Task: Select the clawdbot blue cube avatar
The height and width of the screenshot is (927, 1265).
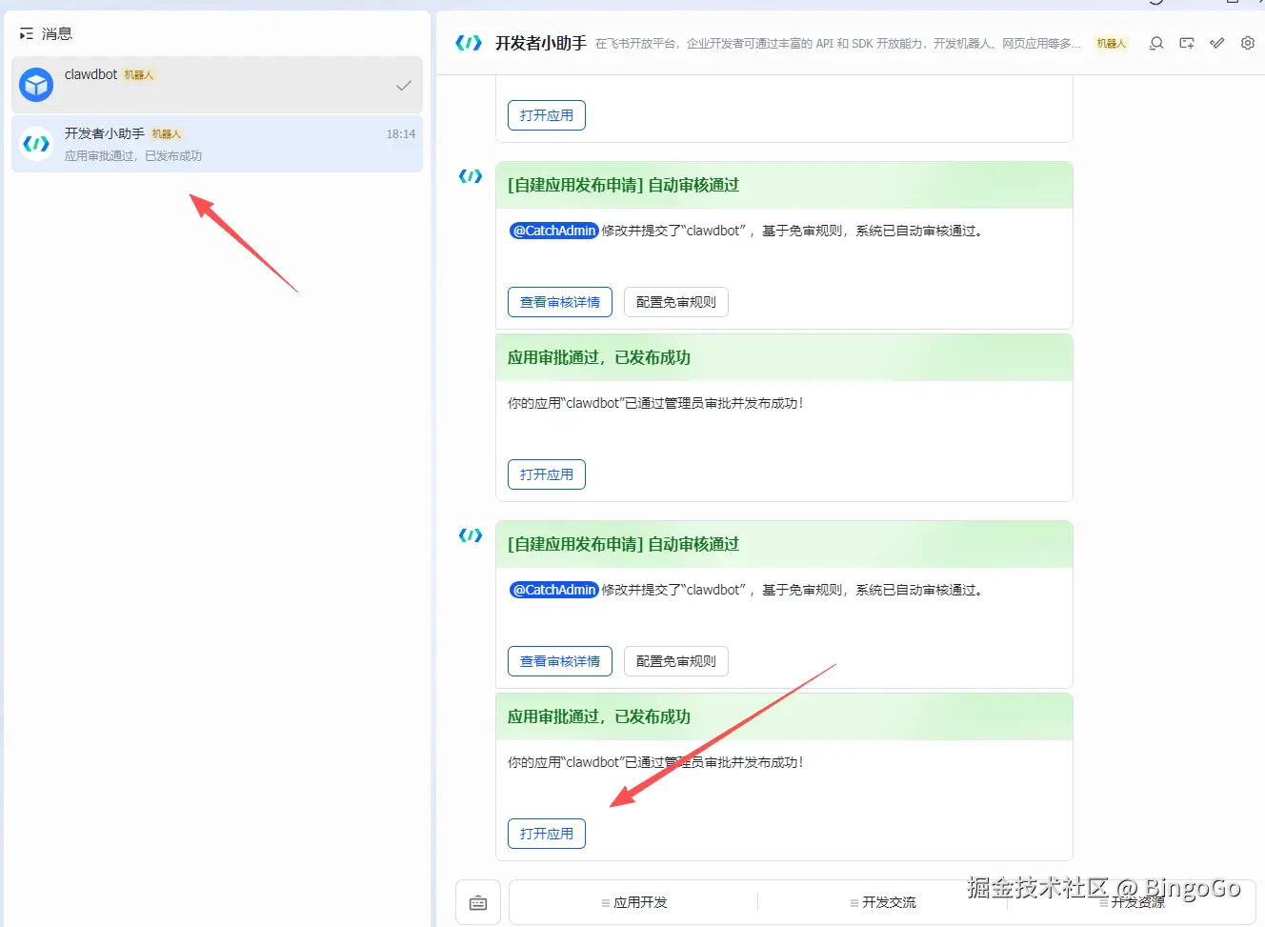Action: [35, 85]
